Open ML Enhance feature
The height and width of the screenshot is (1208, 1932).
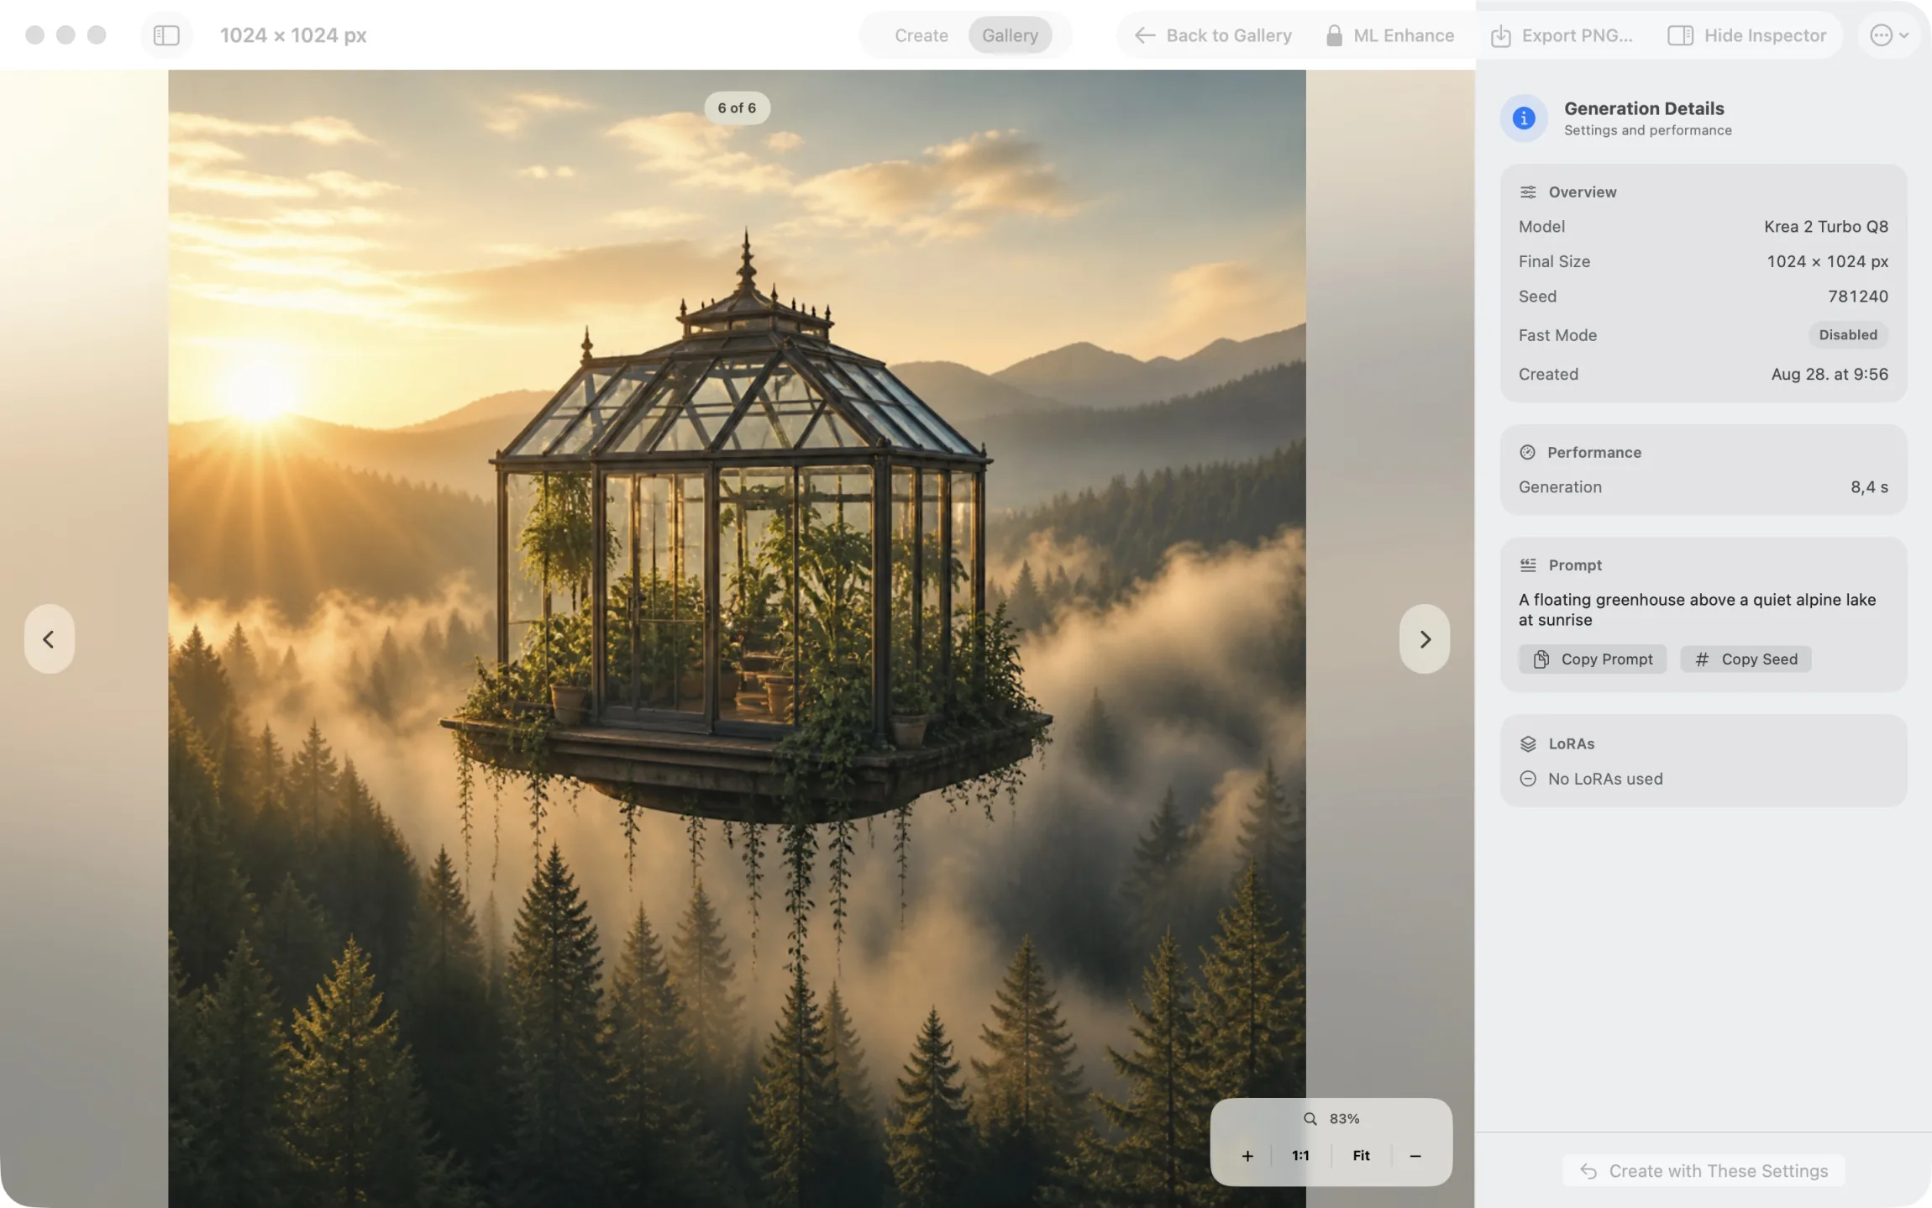(x=1390, y=35)
